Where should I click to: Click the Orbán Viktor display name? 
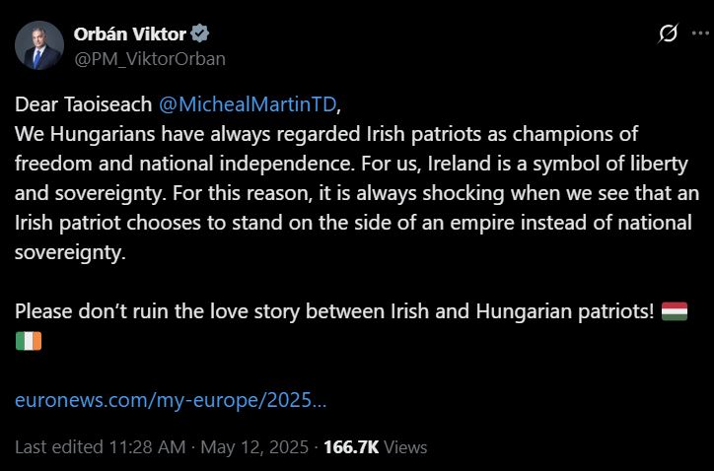(129, 34)
